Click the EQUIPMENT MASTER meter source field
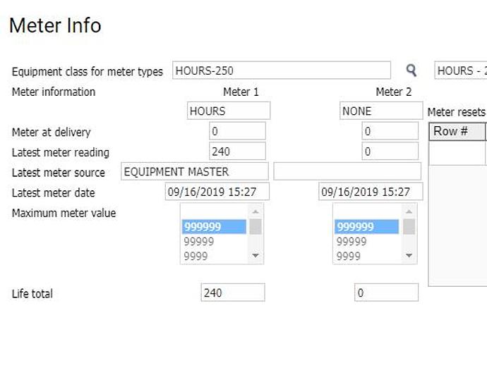Viewport: 487px width, 370px height. tap(194, 171)
